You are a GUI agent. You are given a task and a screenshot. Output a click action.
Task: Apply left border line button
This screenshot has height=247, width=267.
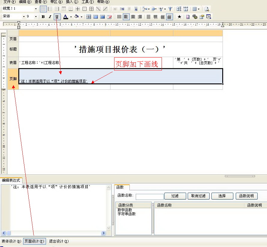[x=50, y=9]
